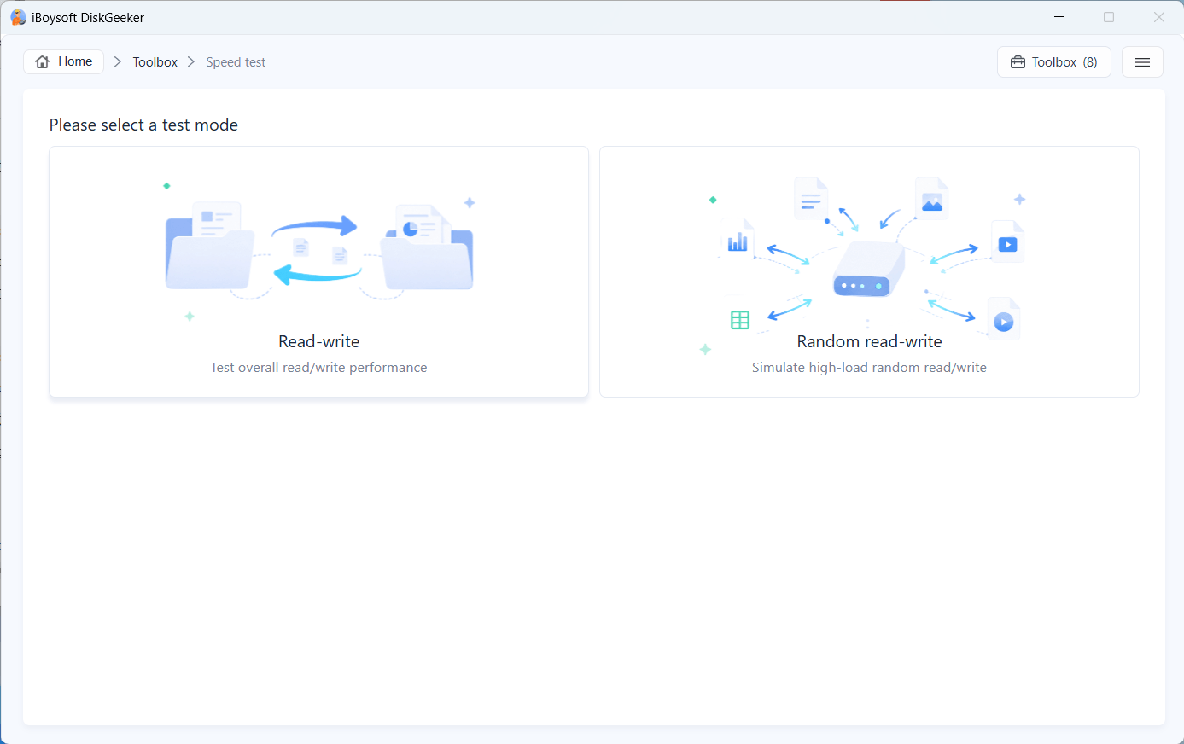
Task: Click the 'Random read-write' card title
Action: click(x=869, y=341)
